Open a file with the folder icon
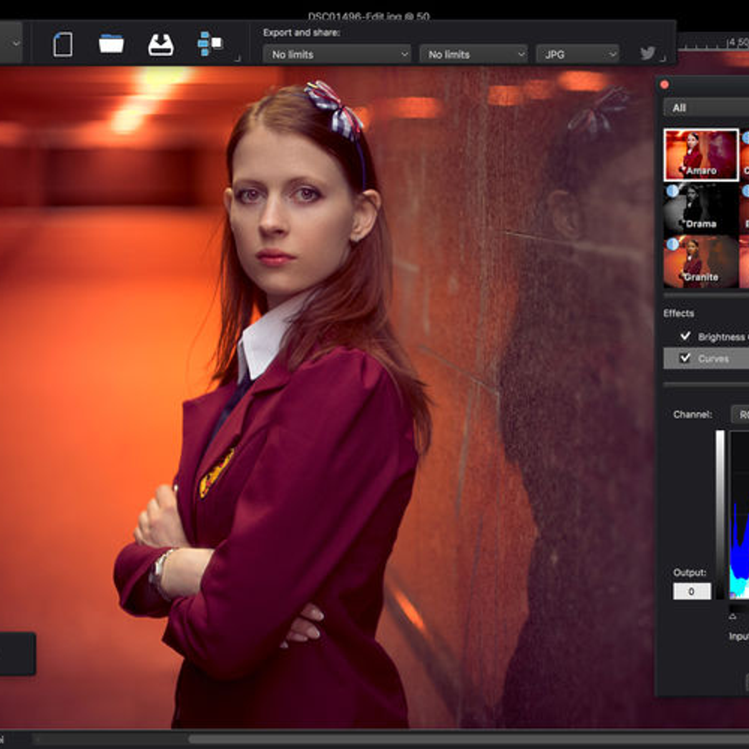Viewport: 749px width, 749px height. pyautogui.click(x=111, y=44)
